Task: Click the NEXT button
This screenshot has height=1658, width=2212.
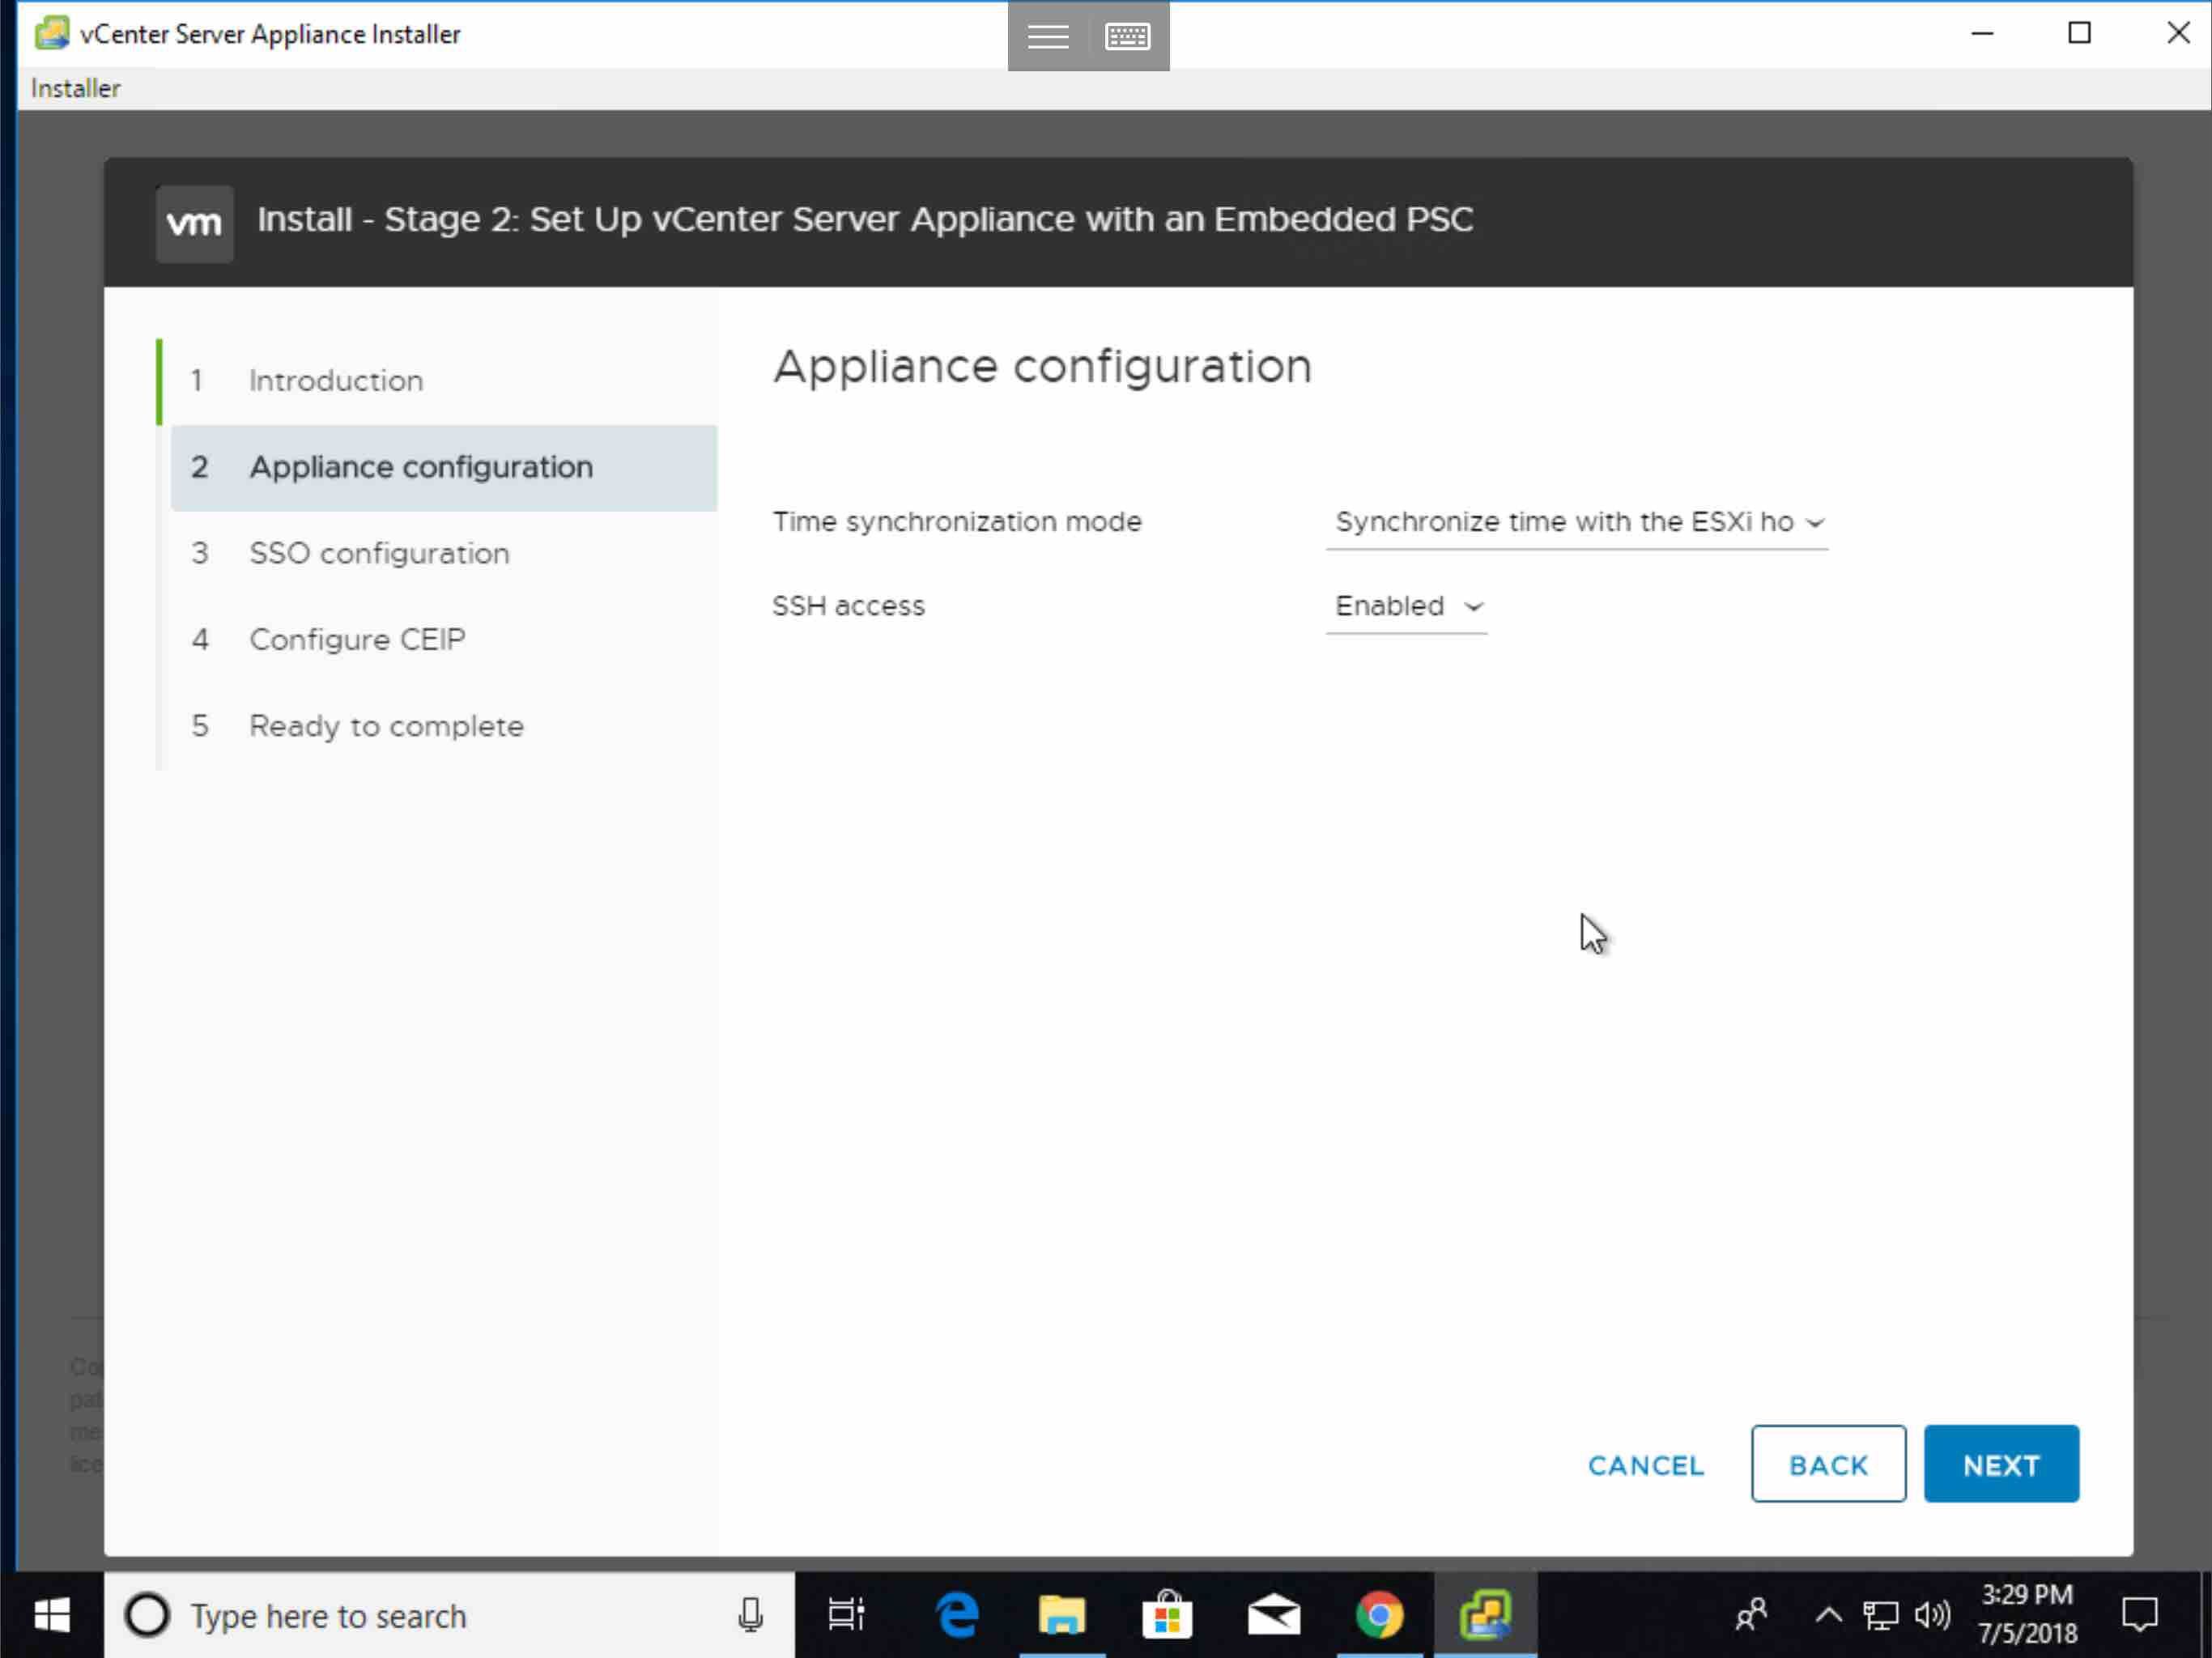Action: tap(2001, 1465)
